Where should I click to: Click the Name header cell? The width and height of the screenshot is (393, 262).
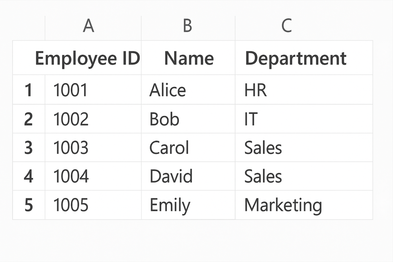(188, 58)
